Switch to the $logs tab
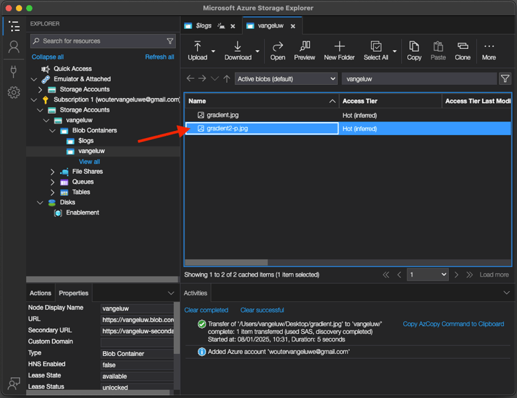Screen dimensions: 517x398 [203, 26]
